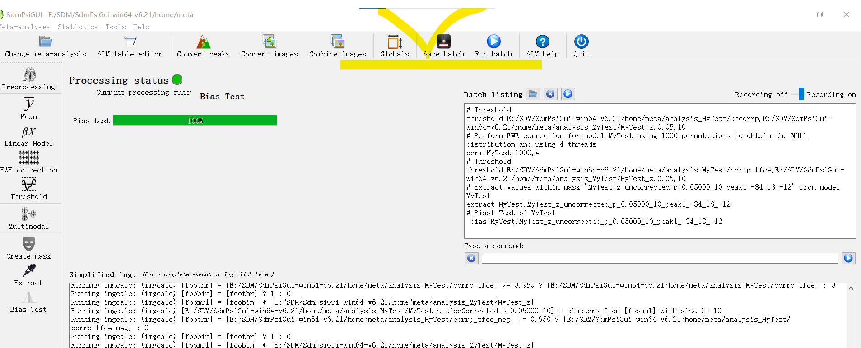Screen dimensions: 861x348
Task: Select the Mean analysis icon
Action: (29, 108)
